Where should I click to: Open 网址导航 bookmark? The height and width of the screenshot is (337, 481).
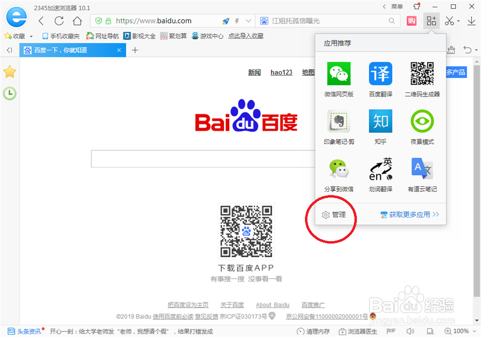point(102,36)
